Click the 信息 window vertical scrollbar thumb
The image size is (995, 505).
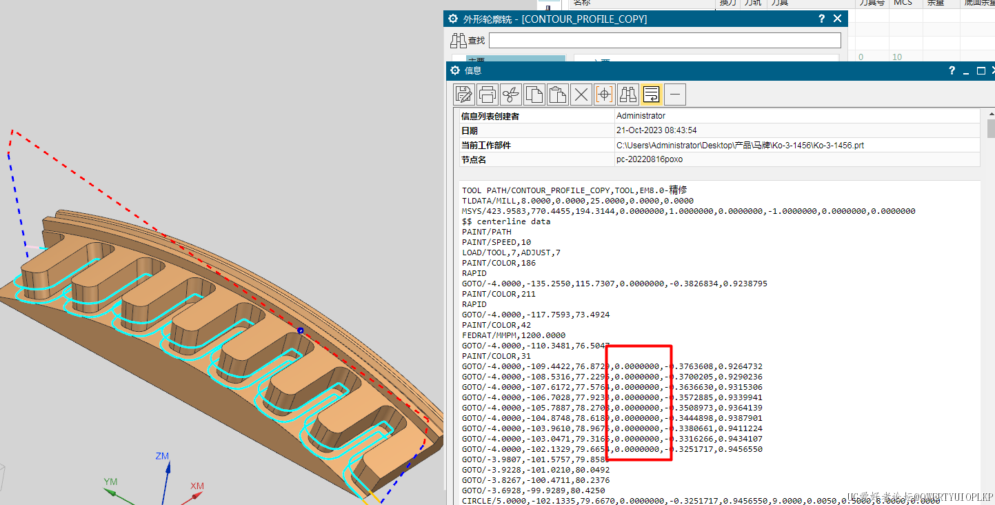point(991,128)
